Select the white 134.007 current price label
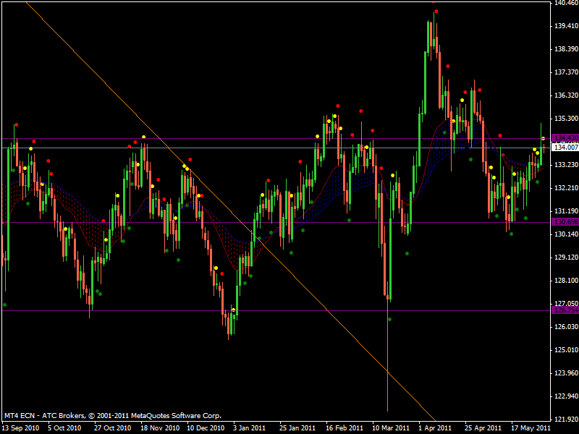The width and height of the screenshot is (579, 434). click(x=565, y=148)
